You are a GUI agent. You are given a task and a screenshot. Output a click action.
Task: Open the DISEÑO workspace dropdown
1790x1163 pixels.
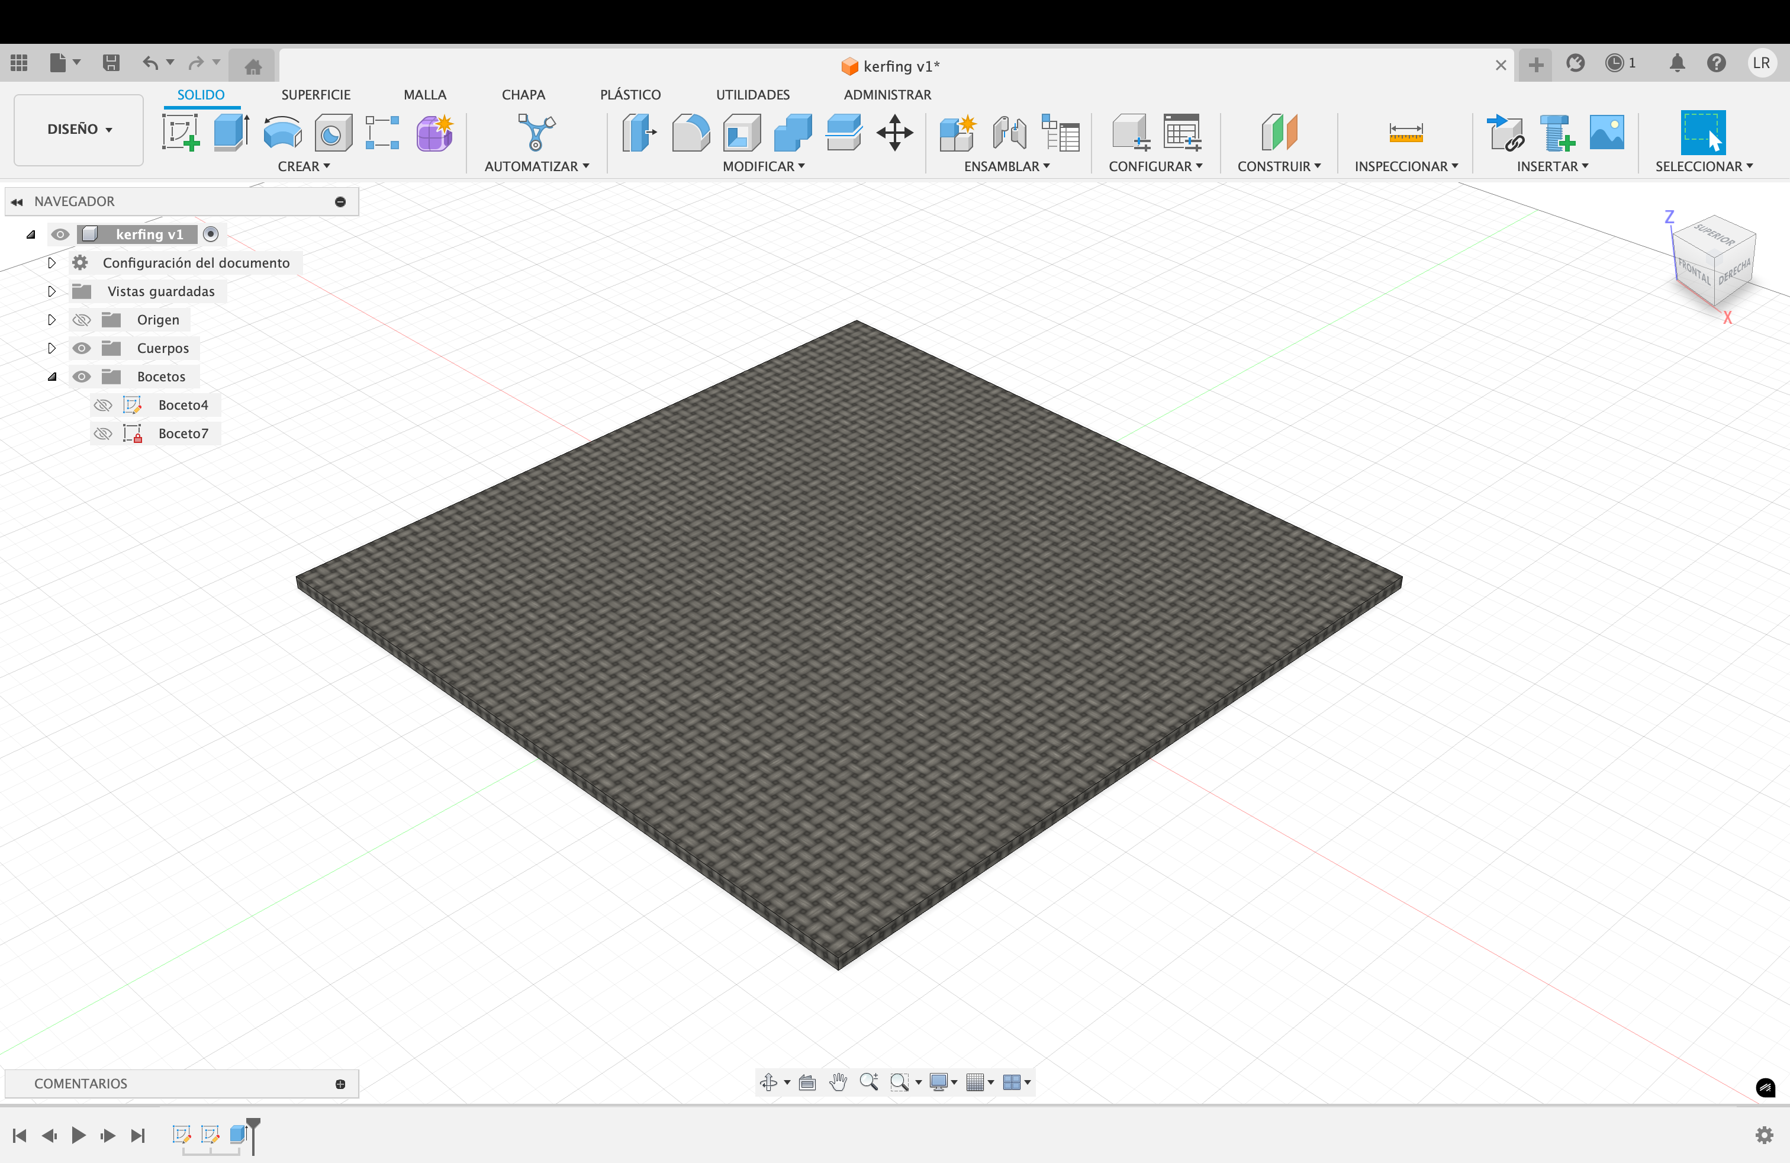[79, 130]
